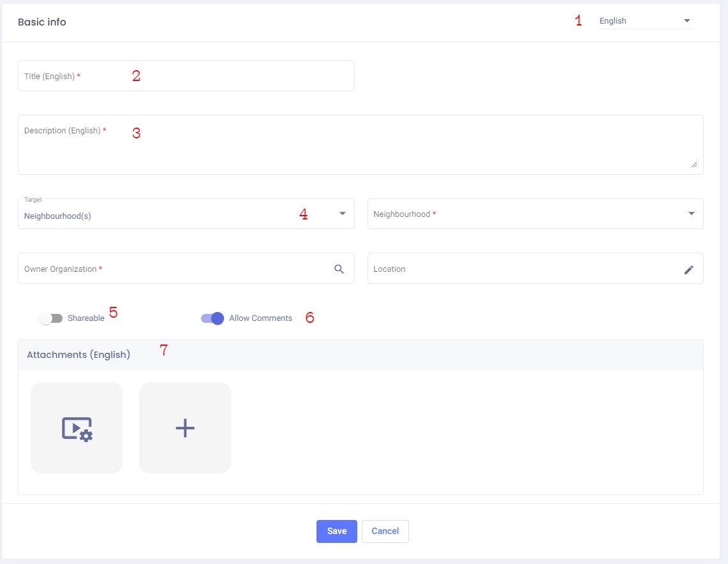The width and height of the screenshot is (728, 564).
Task: Click the pencil edit icon in Location
Action: 688,270
